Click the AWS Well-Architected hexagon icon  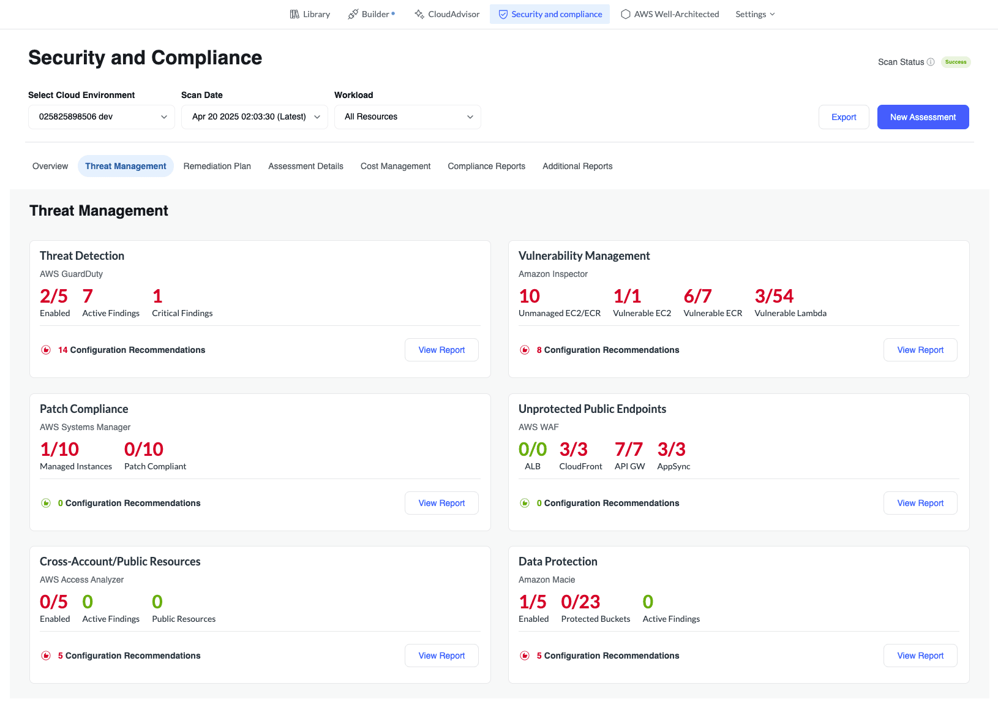pyautogui.click(x=626, y=14)
